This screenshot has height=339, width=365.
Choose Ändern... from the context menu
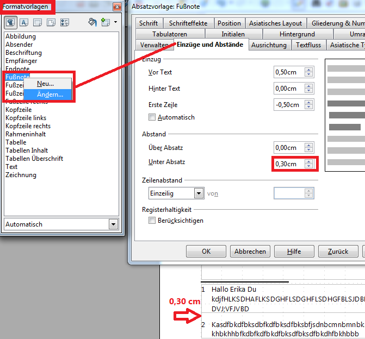(x=50, y=95)
